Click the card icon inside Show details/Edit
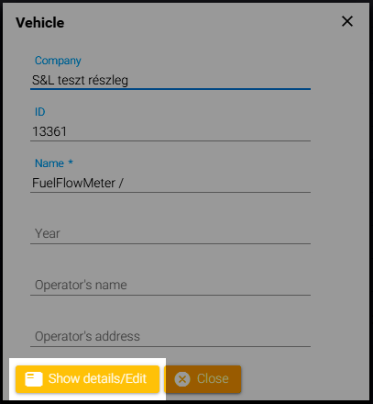373x404 pixels. pyautogui.click(x=34, y=379)
